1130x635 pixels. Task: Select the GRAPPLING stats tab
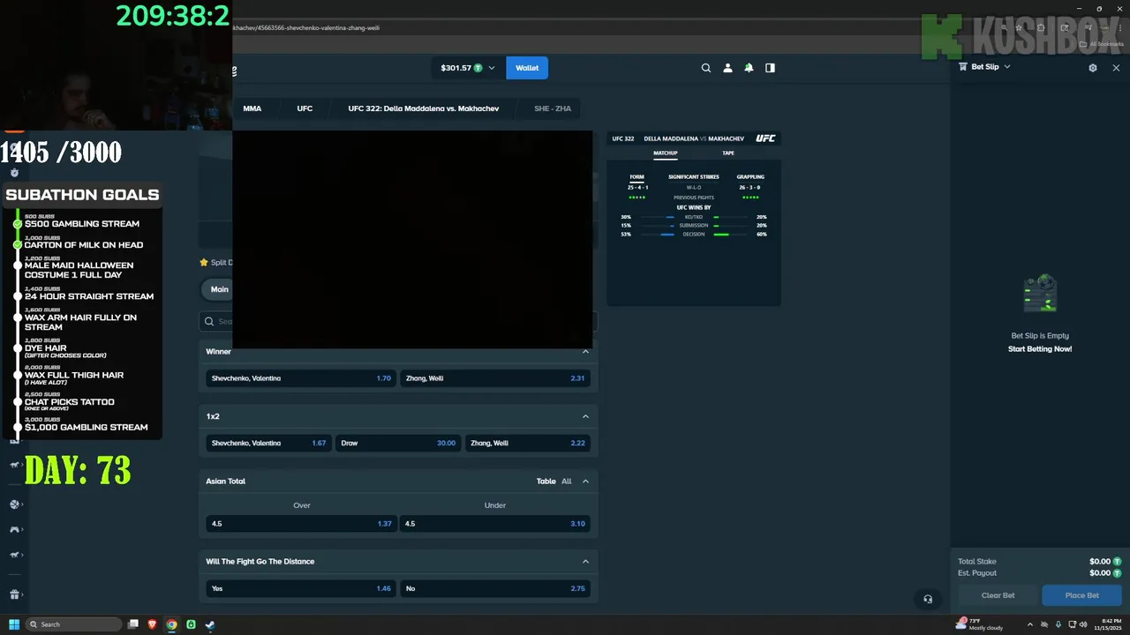click(750, 177)
